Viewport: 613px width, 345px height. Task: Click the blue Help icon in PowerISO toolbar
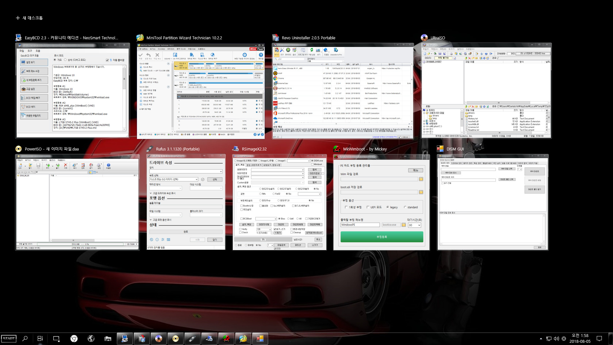click(108, 165)
